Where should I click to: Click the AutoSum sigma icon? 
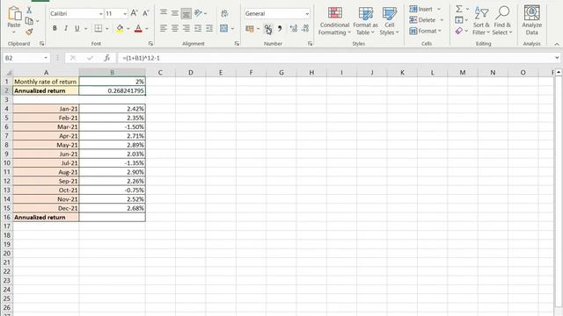pyautogui.click(x=459, y=9)
